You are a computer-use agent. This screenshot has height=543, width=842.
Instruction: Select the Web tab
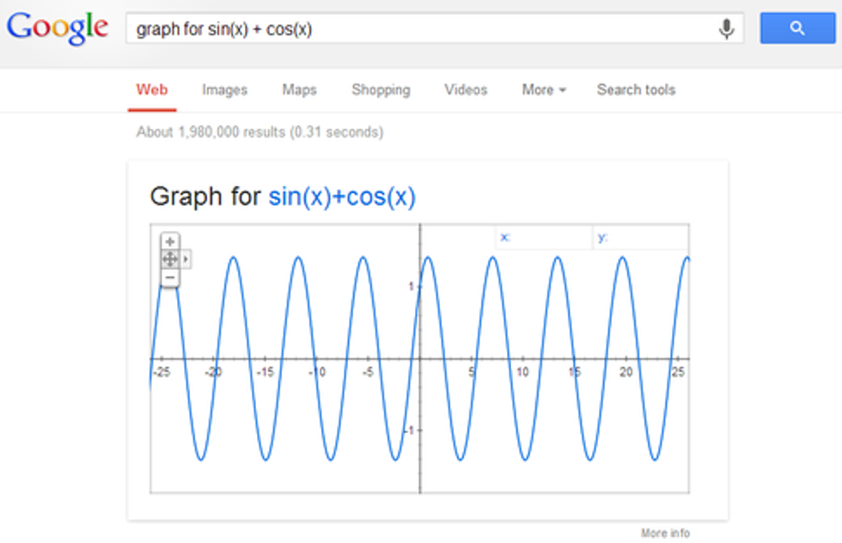152,89
